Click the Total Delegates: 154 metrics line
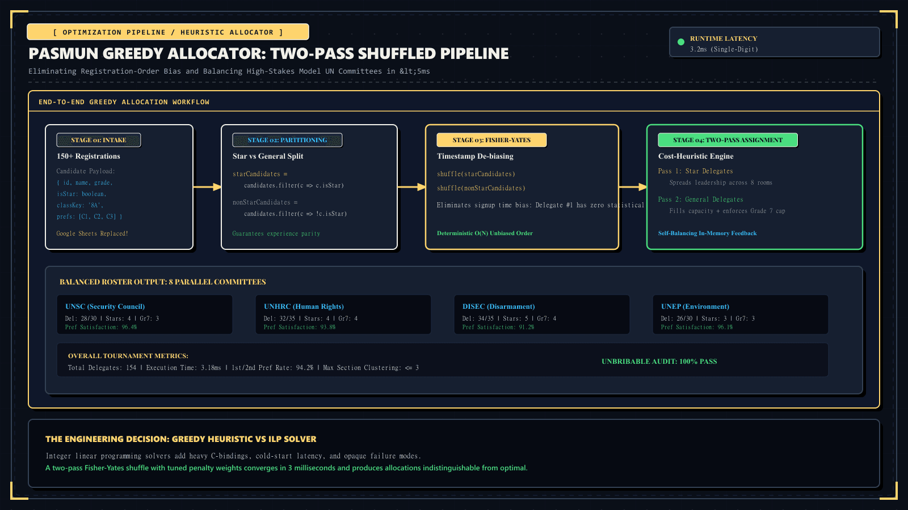 [x=243, y=368]
